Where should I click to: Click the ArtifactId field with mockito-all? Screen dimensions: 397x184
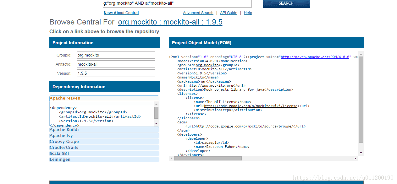point(116,64)
